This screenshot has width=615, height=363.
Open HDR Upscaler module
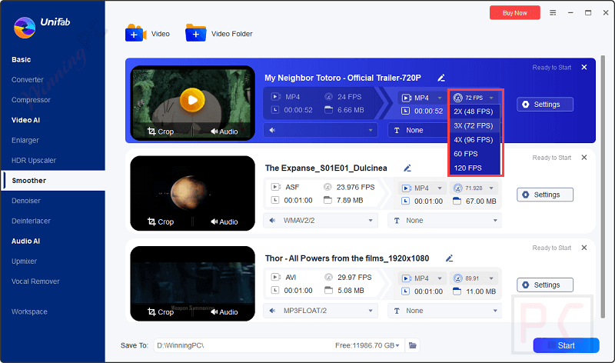pyautogui.click(x=34, y=160)
